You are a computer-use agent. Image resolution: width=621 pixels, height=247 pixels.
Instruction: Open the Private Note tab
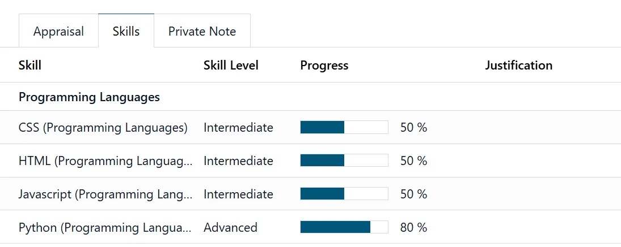202,31
